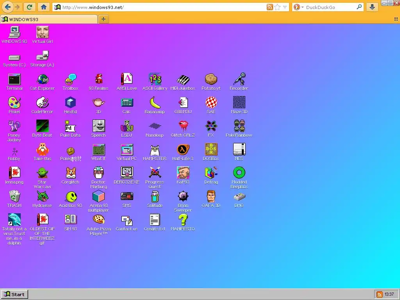Screen dimensions: 400x300
Task: Open the TRASH bin
Action: pyautogui.click(x=14, y=199)
